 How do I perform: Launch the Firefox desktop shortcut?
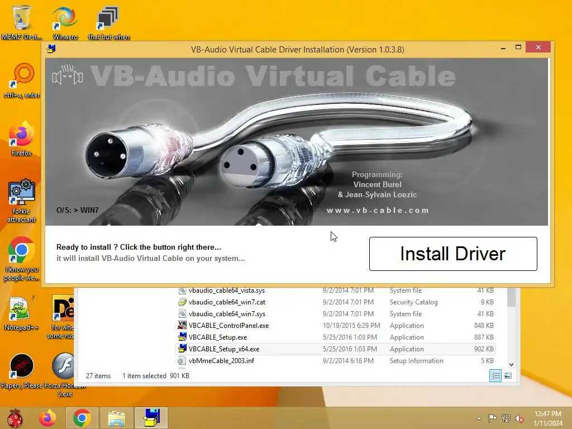click(21, 139)
